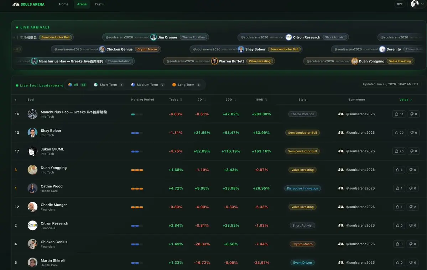Image resolution: width=427 pixels, height=270 pixels.
Task: Click Martin Shkreli soul name
Action: click(x=53, y=260)
